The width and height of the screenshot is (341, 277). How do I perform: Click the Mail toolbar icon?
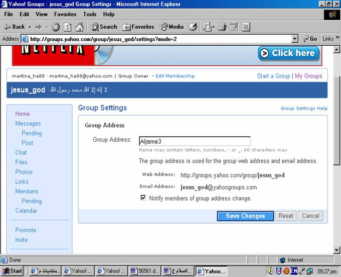(207, 27)
